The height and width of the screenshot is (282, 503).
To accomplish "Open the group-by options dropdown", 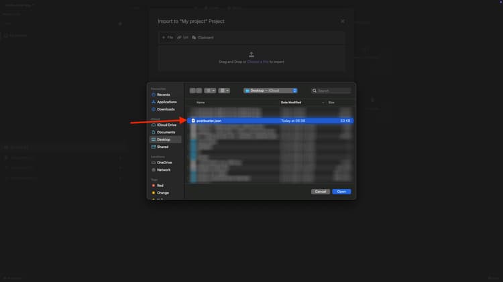I will click(x=224, y=90).
